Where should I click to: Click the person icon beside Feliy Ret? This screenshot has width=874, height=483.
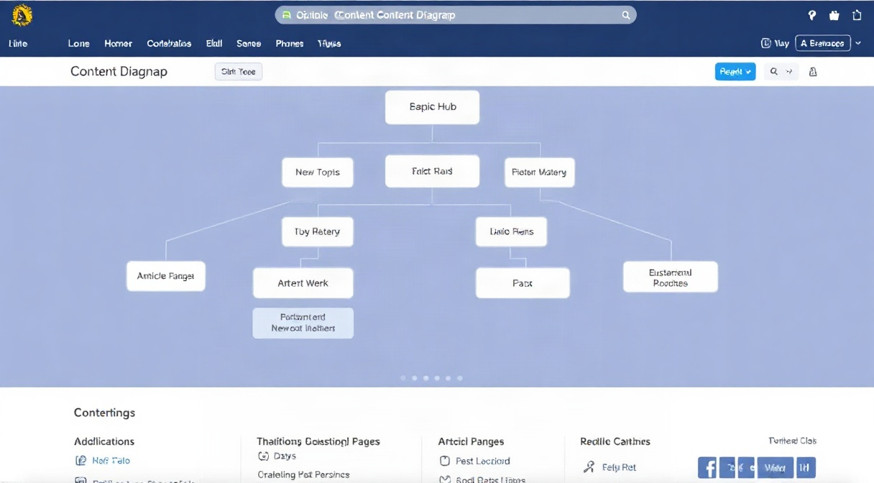coord(589,467)
